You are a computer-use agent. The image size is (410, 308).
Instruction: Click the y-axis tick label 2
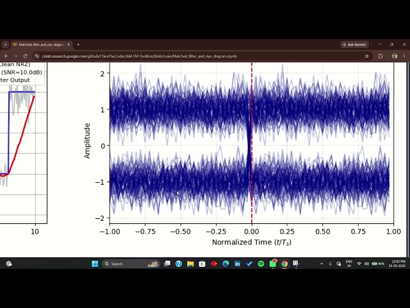102,74
